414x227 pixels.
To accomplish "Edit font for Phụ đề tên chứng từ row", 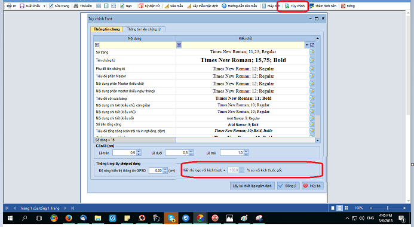I will (x=312, y=69).
